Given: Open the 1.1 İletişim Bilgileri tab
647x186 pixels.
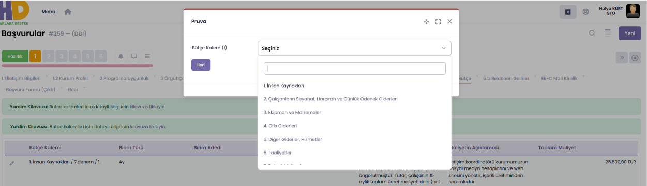Looking at the screenshot, I should point(21,79).
